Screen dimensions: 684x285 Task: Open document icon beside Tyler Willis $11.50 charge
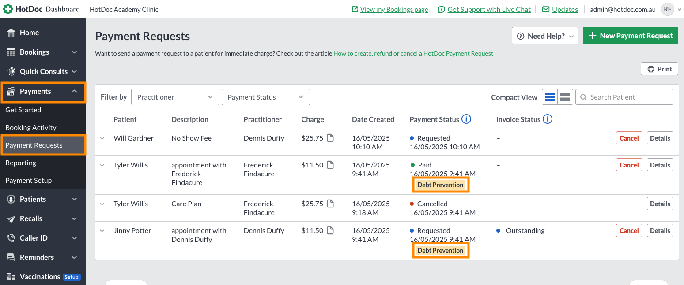coord(330,165)
